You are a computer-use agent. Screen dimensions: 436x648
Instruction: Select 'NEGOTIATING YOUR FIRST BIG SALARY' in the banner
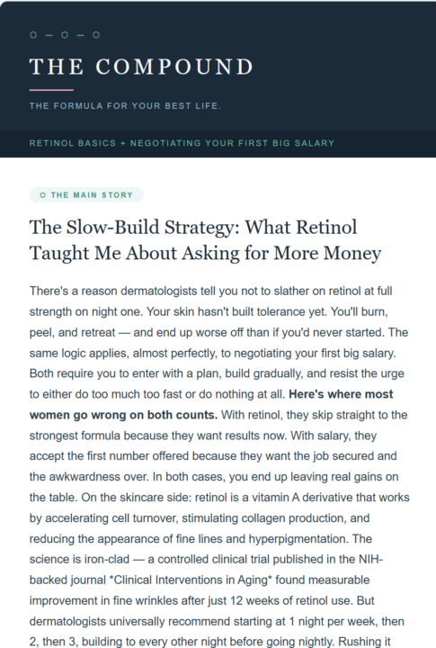[232, 143]
